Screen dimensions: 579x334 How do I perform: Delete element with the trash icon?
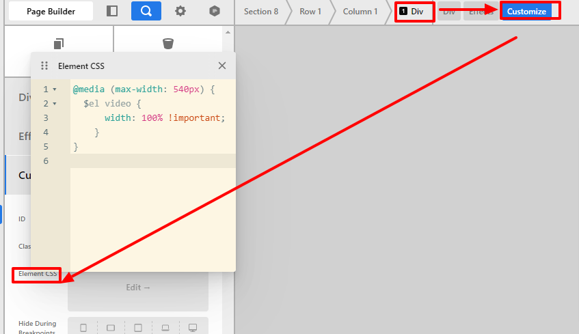[x=168, y=44]
